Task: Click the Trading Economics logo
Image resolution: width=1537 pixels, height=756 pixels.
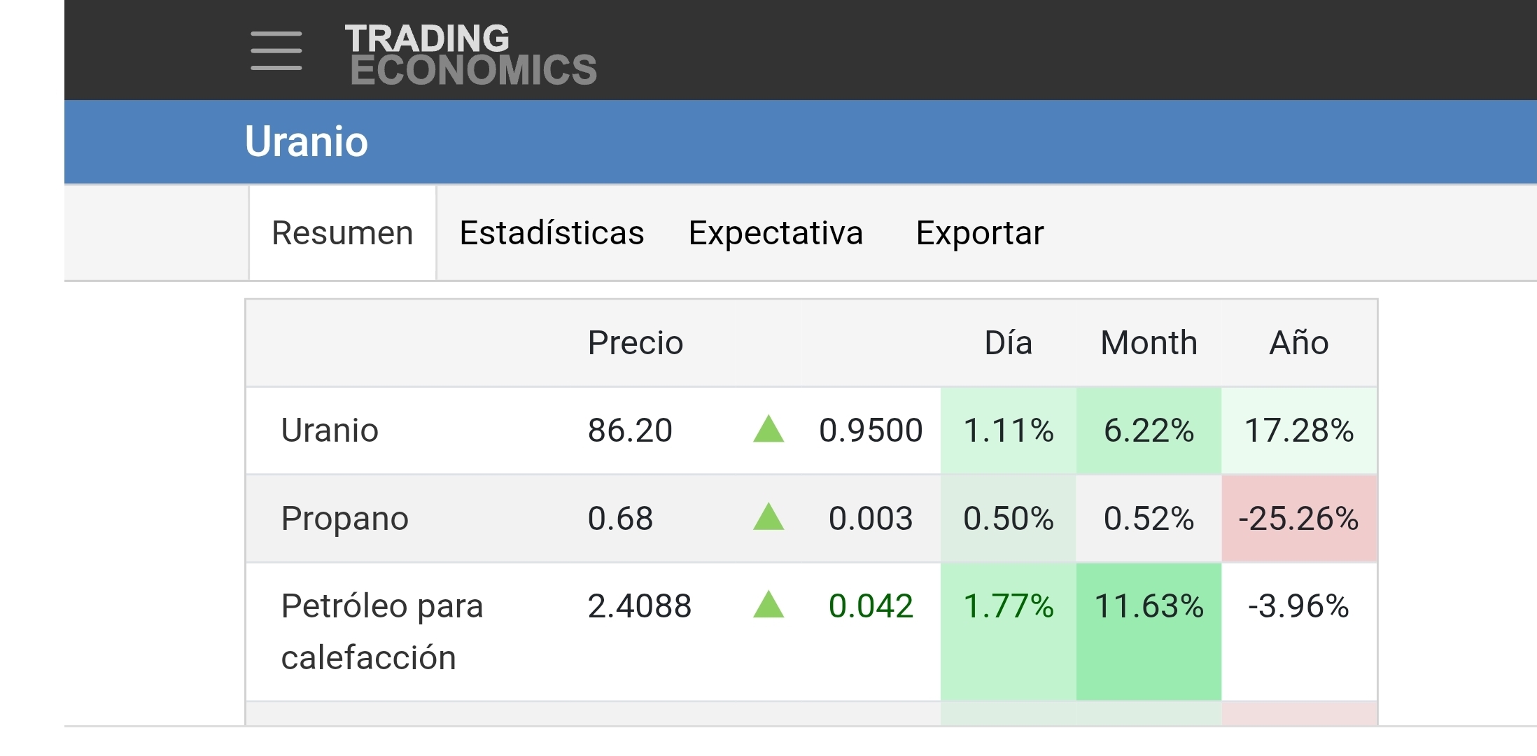Action: pos(470,55)
